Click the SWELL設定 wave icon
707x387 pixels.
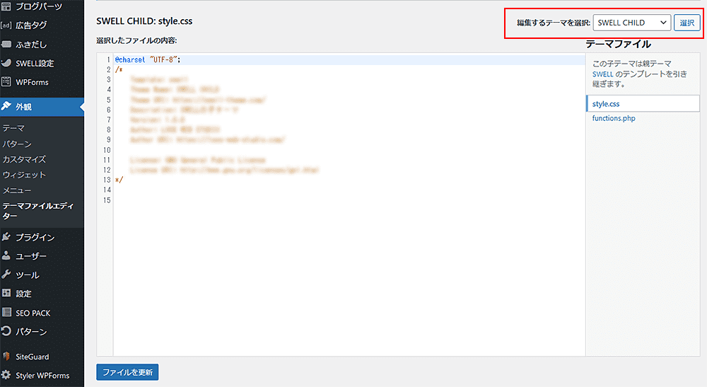6,63
